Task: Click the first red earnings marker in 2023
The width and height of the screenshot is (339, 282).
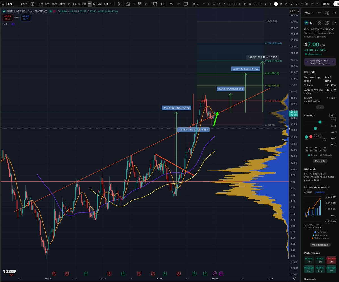Action: [x=54, y=273]
